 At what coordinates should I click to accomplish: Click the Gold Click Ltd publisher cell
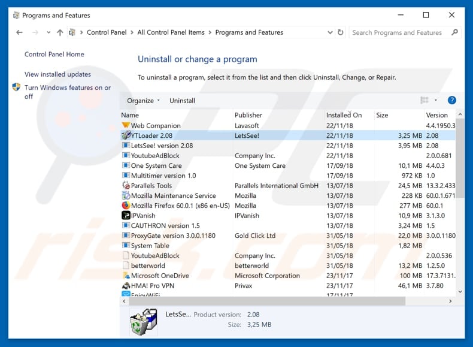[x=255, y=236]
